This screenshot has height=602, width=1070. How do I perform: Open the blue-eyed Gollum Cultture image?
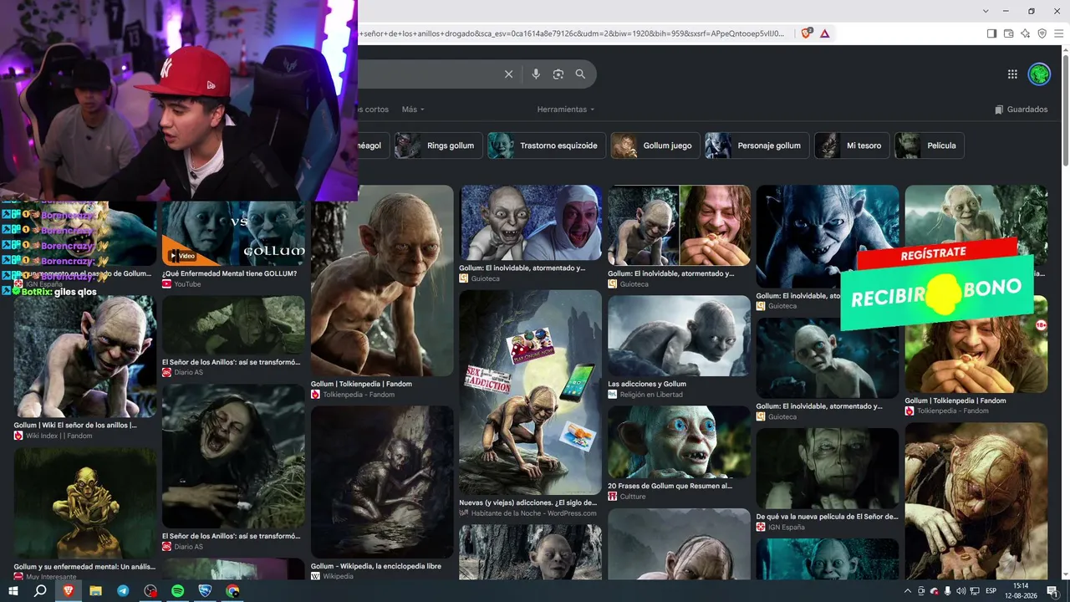pos(680,441)
